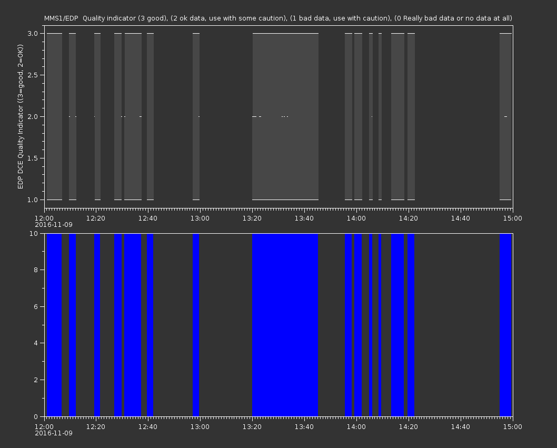Click the 12:20 time label under lower plot
The height and width of the screenshot is (448, 557).
click(x=96, y=427)
